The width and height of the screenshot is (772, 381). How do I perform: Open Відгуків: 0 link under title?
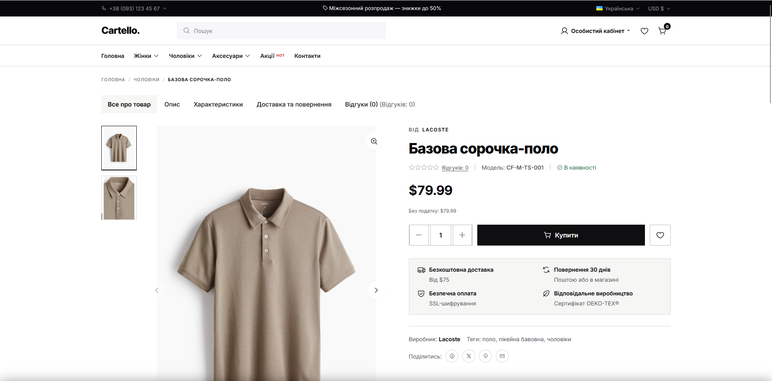tap(455, 168)
